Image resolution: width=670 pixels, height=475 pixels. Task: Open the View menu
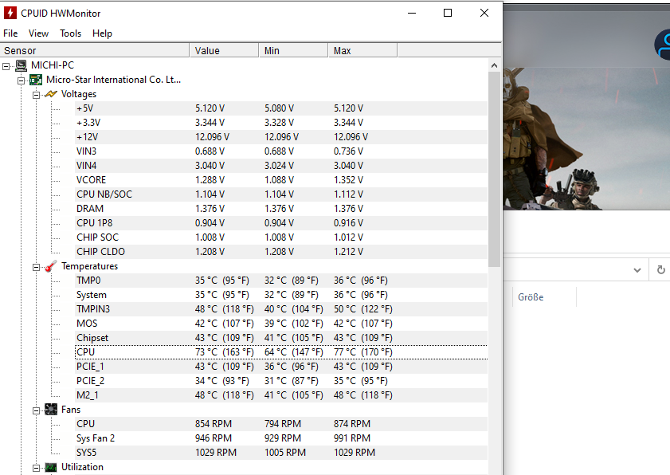(x=38, y=33)
